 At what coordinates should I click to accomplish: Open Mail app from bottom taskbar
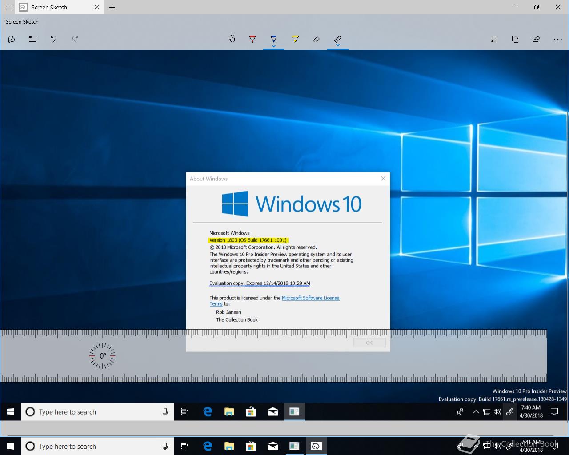(272, 446)
